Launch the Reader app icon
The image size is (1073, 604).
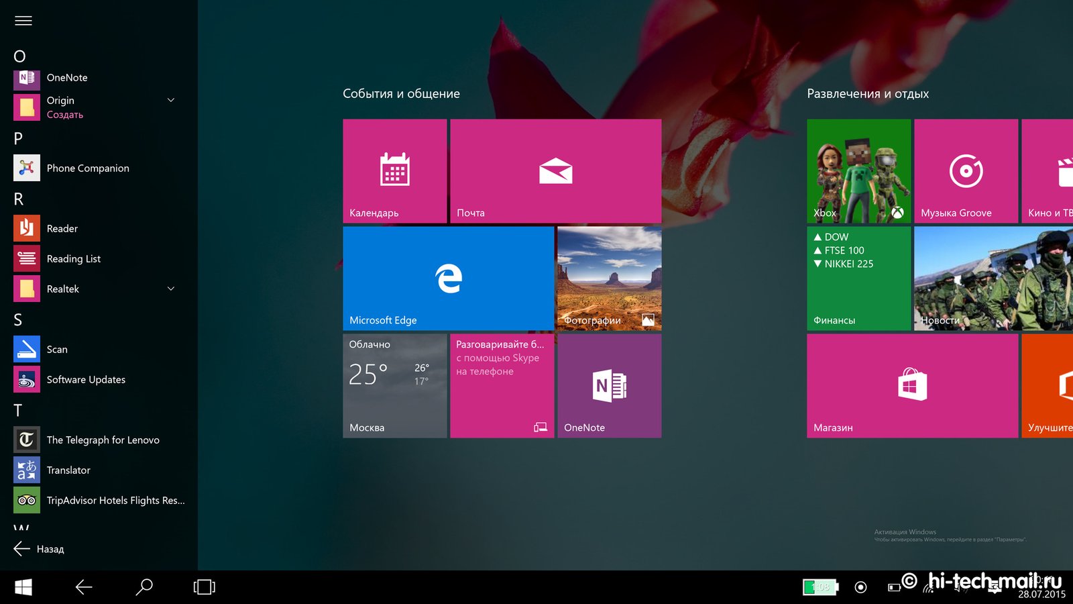(27, 228)
